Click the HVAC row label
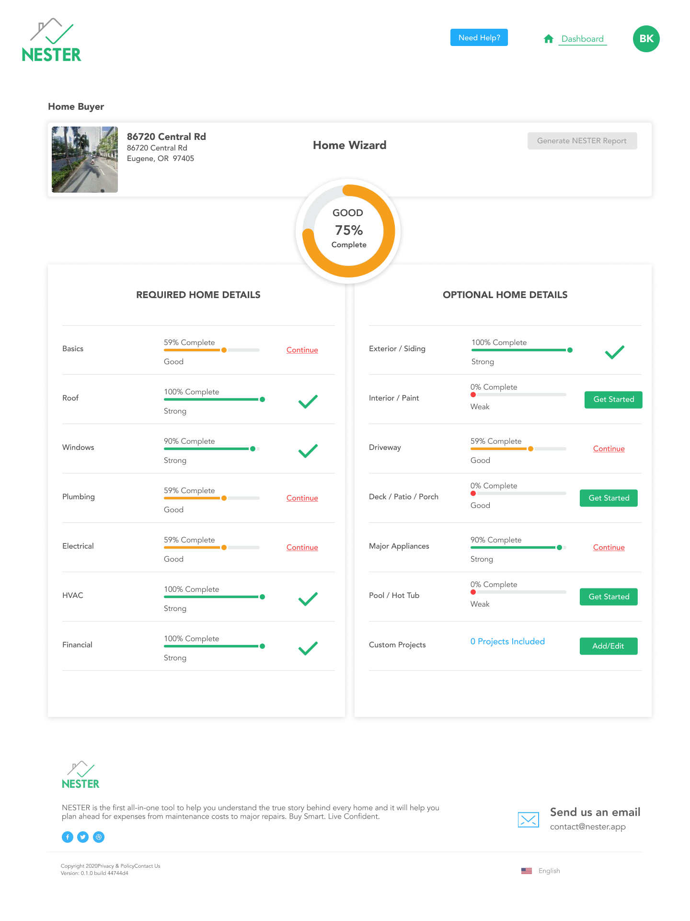Screen dimensions: 690x921 point(73,596)
